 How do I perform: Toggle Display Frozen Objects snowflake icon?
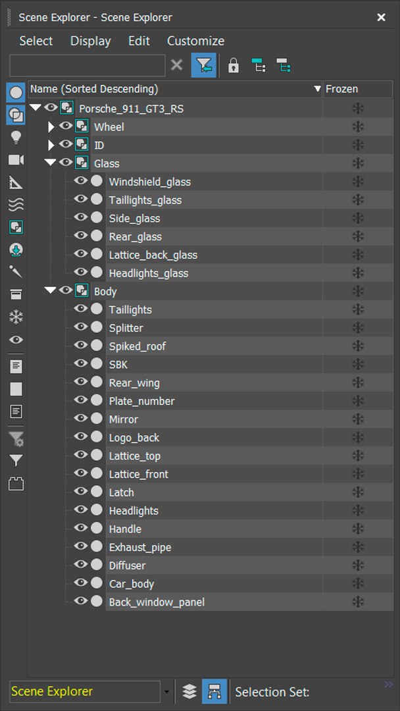click(16, 317)
